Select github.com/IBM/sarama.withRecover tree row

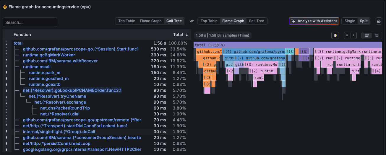tap(60, 61)
